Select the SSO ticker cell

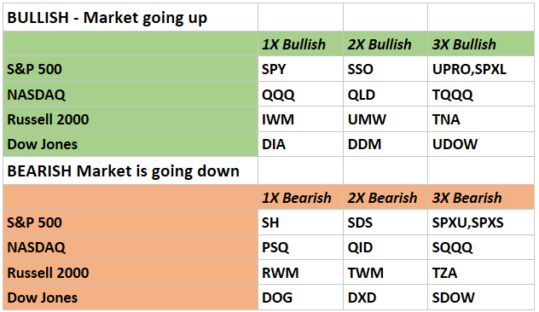tap(385, 69)
